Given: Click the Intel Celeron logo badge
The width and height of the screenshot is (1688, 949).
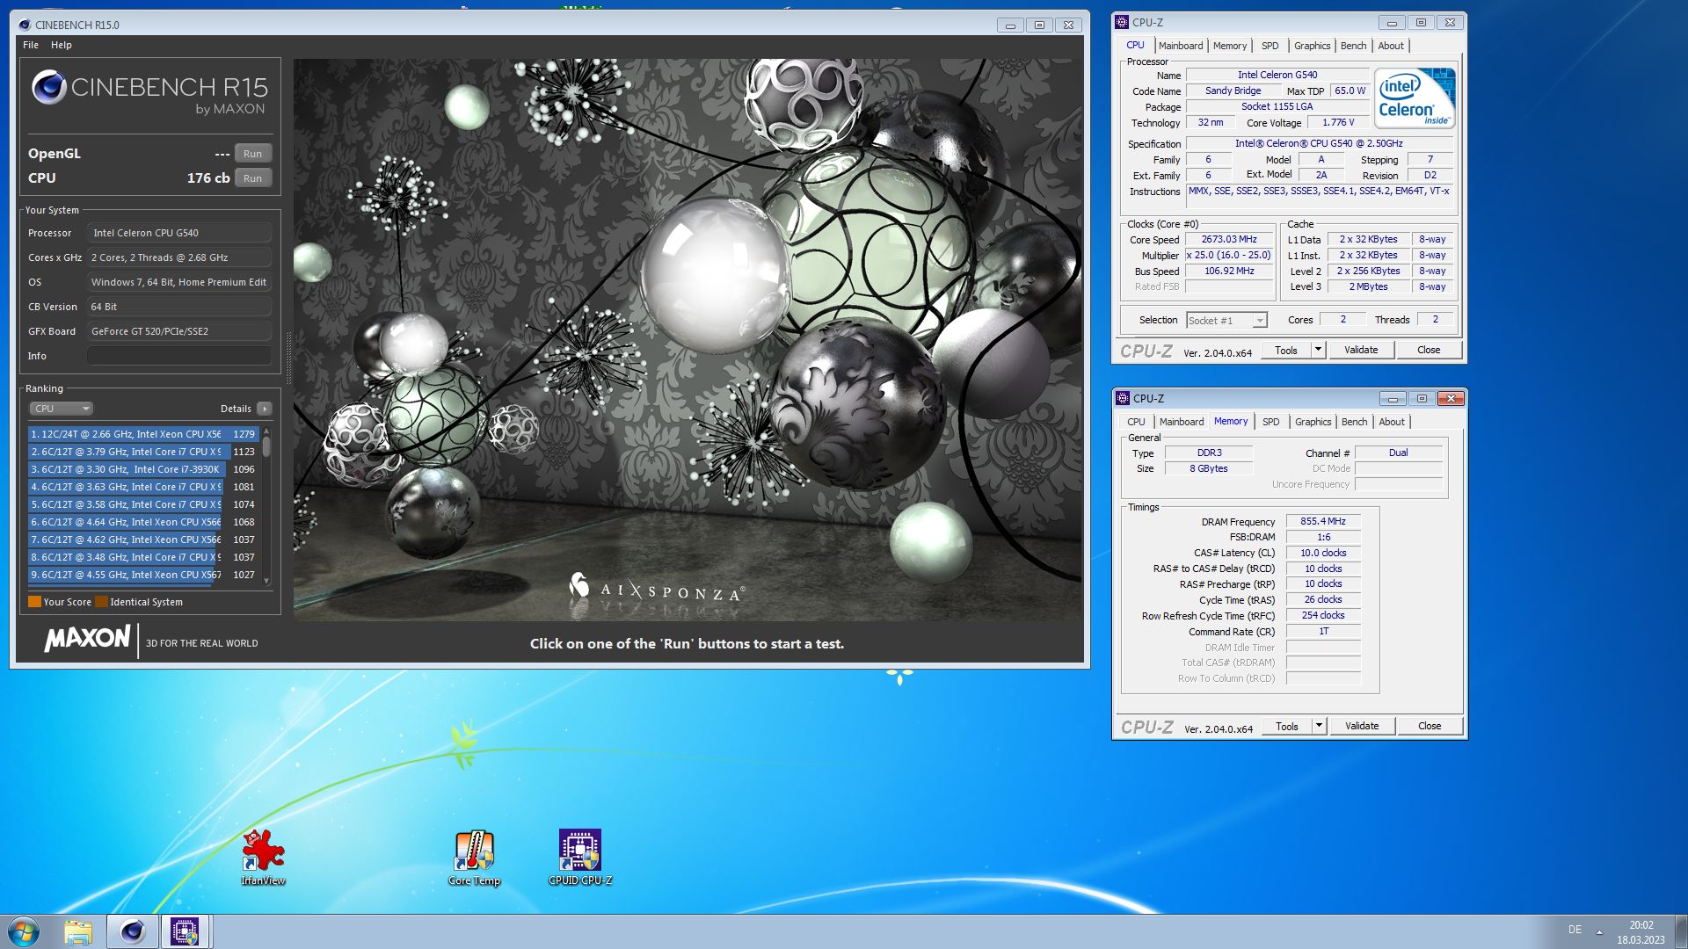Looking at the screenshot, I should 1415,98.
